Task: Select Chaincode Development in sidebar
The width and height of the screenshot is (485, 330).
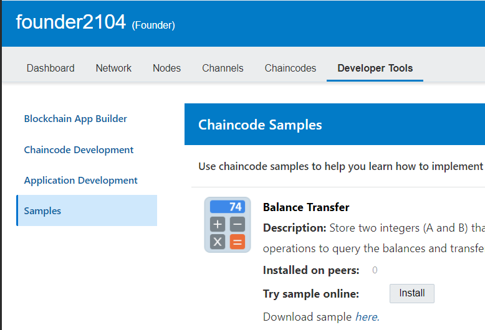Action: [79, 150]
